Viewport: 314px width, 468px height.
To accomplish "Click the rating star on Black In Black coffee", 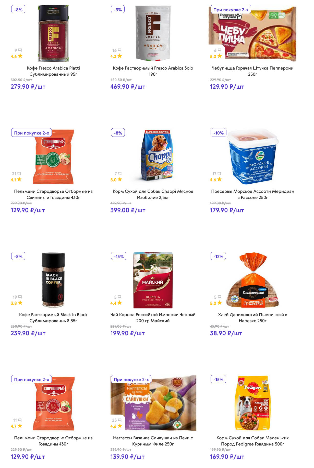I will tap(20, 303).
